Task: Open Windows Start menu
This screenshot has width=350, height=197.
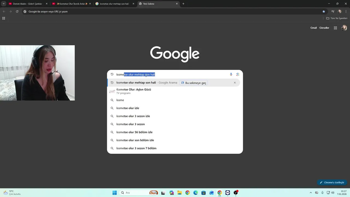Action: point(115,193)
